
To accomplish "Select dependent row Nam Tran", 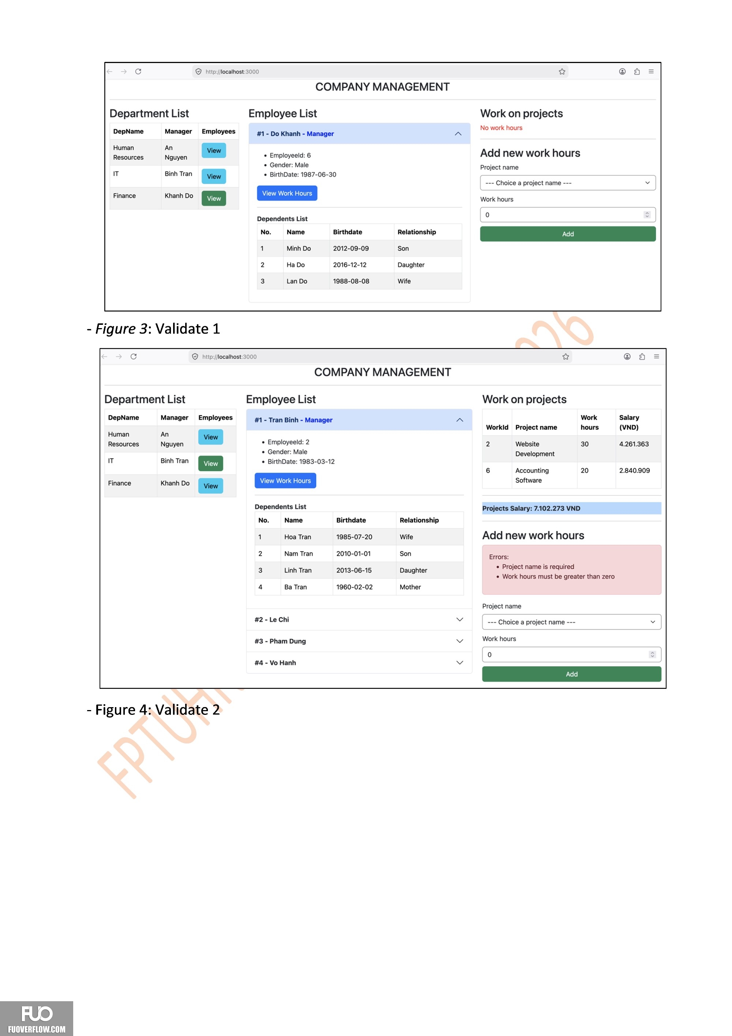I will (x=359, y=554).
